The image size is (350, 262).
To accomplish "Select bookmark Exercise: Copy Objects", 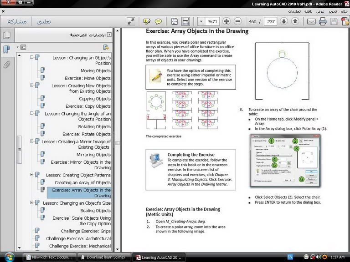I will (x=88, y=106).
